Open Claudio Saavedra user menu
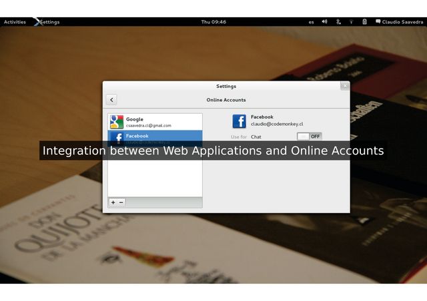This screenshot has height=301, width=427. pyautogui.click(x=399, y=21)
